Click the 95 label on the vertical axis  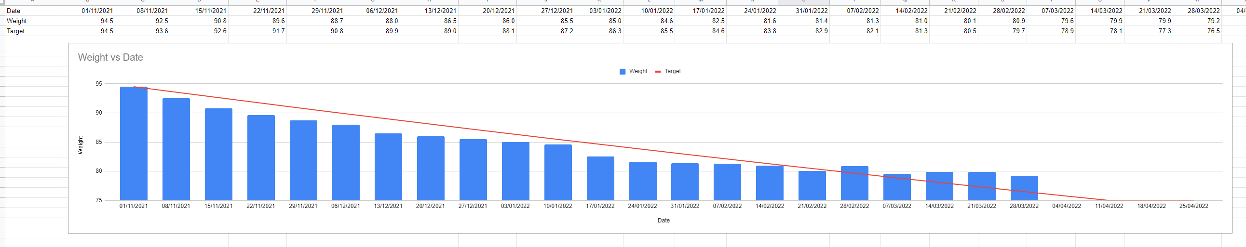[99, 84]
